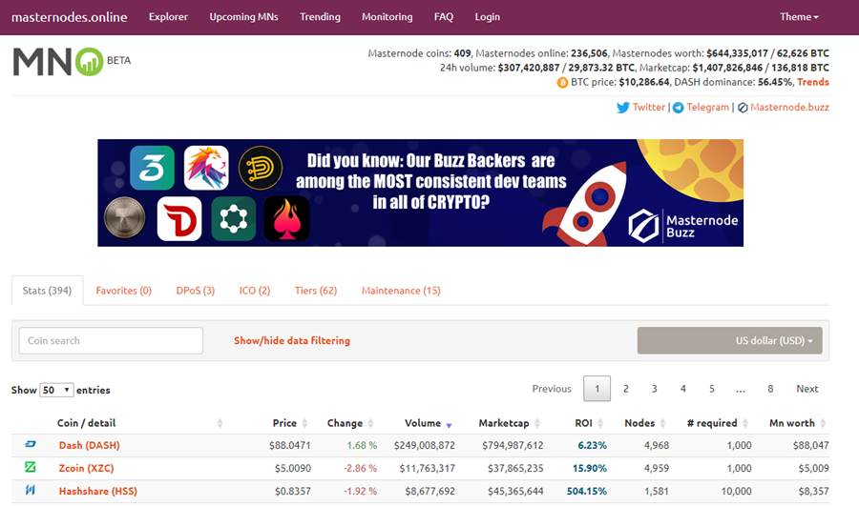The height and width of the screenshot is (506, 859).
Task: Go to pagination page 4
Action: click(682, 389)
